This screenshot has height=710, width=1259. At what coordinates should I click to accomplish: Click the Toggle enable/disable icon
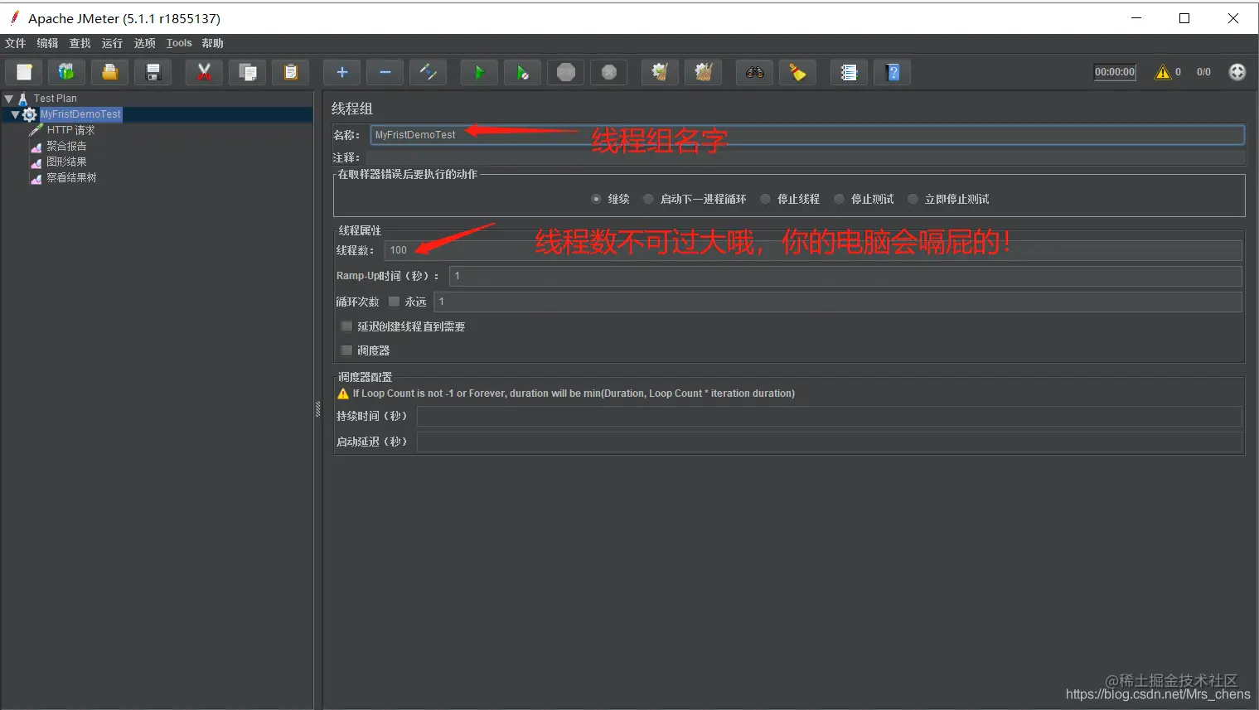pos(428,72)
